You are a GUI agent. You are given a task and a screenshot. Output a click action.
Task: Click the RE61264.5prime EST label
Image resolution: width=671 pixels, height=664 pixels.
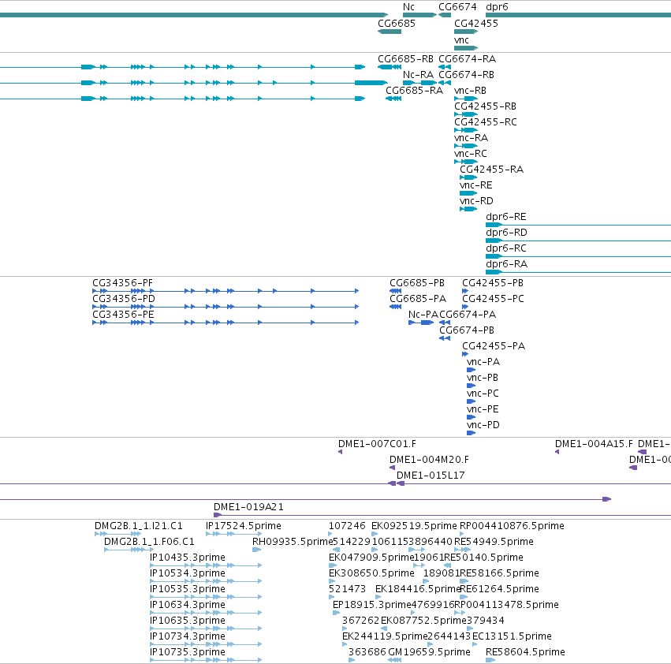[499, 589]
